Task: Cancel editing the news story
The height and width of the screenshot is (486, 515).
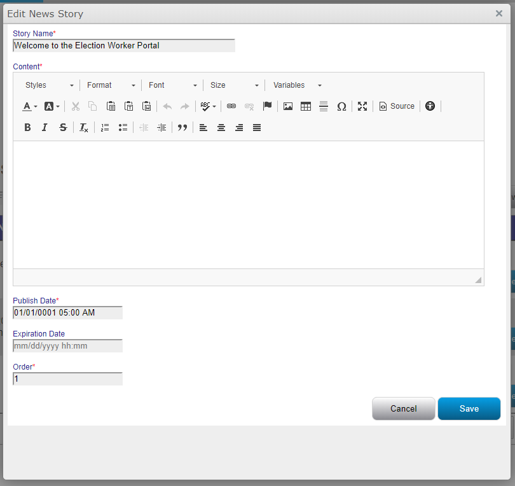Action: 403,408
